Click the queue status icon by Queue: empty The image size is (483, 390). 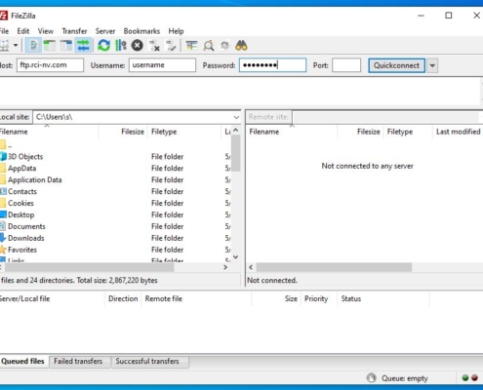point(371,378)
